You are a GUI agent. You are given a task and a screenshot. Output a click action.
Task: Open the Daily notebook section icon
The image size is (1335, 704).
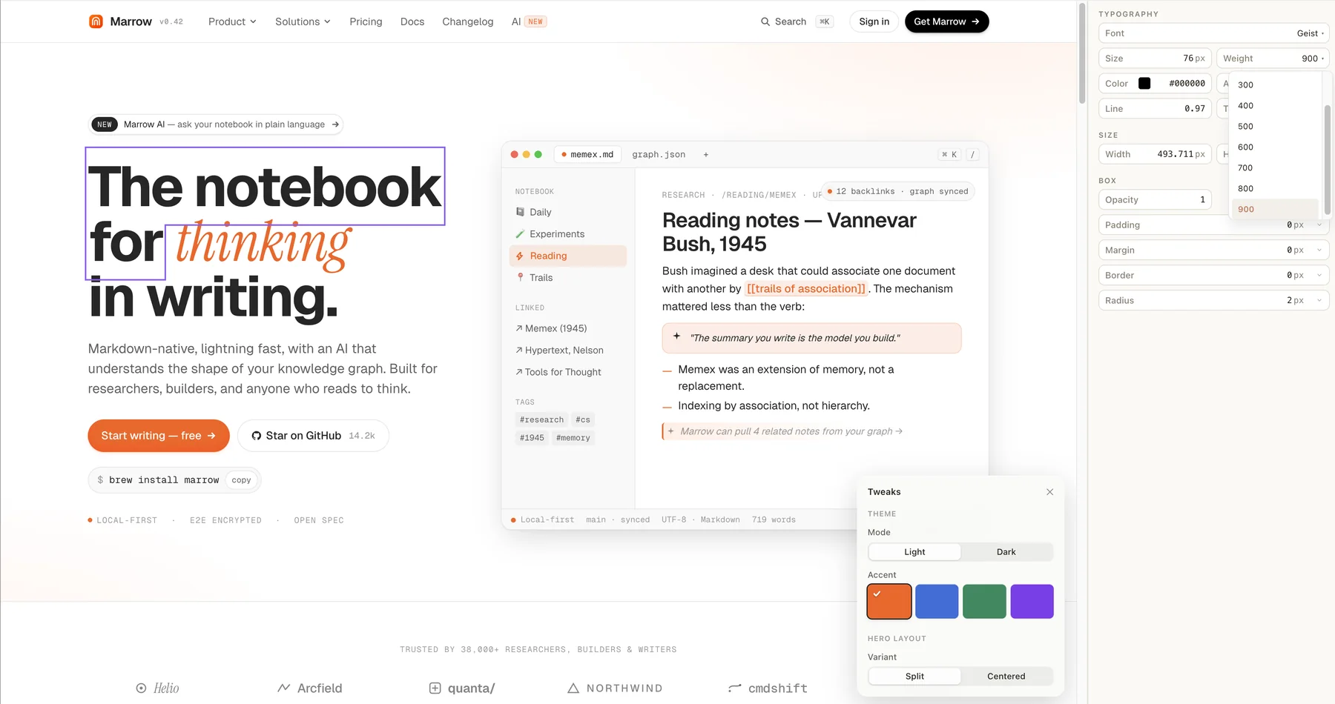(520, 212)
